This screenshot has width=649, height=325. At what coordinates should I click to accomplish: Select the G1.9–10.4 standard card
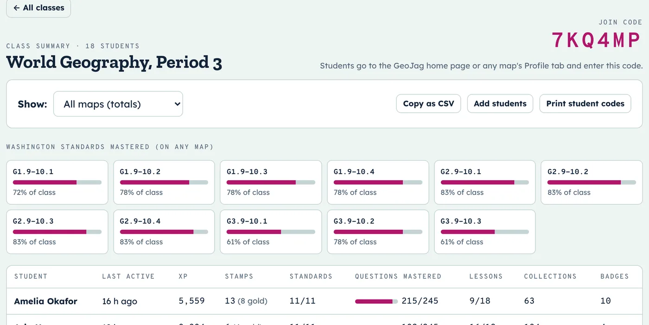[378, 182]
